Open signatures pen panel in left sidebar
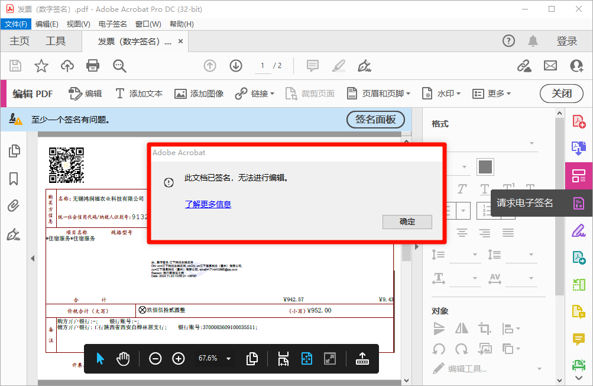 [x=13, y=234]
